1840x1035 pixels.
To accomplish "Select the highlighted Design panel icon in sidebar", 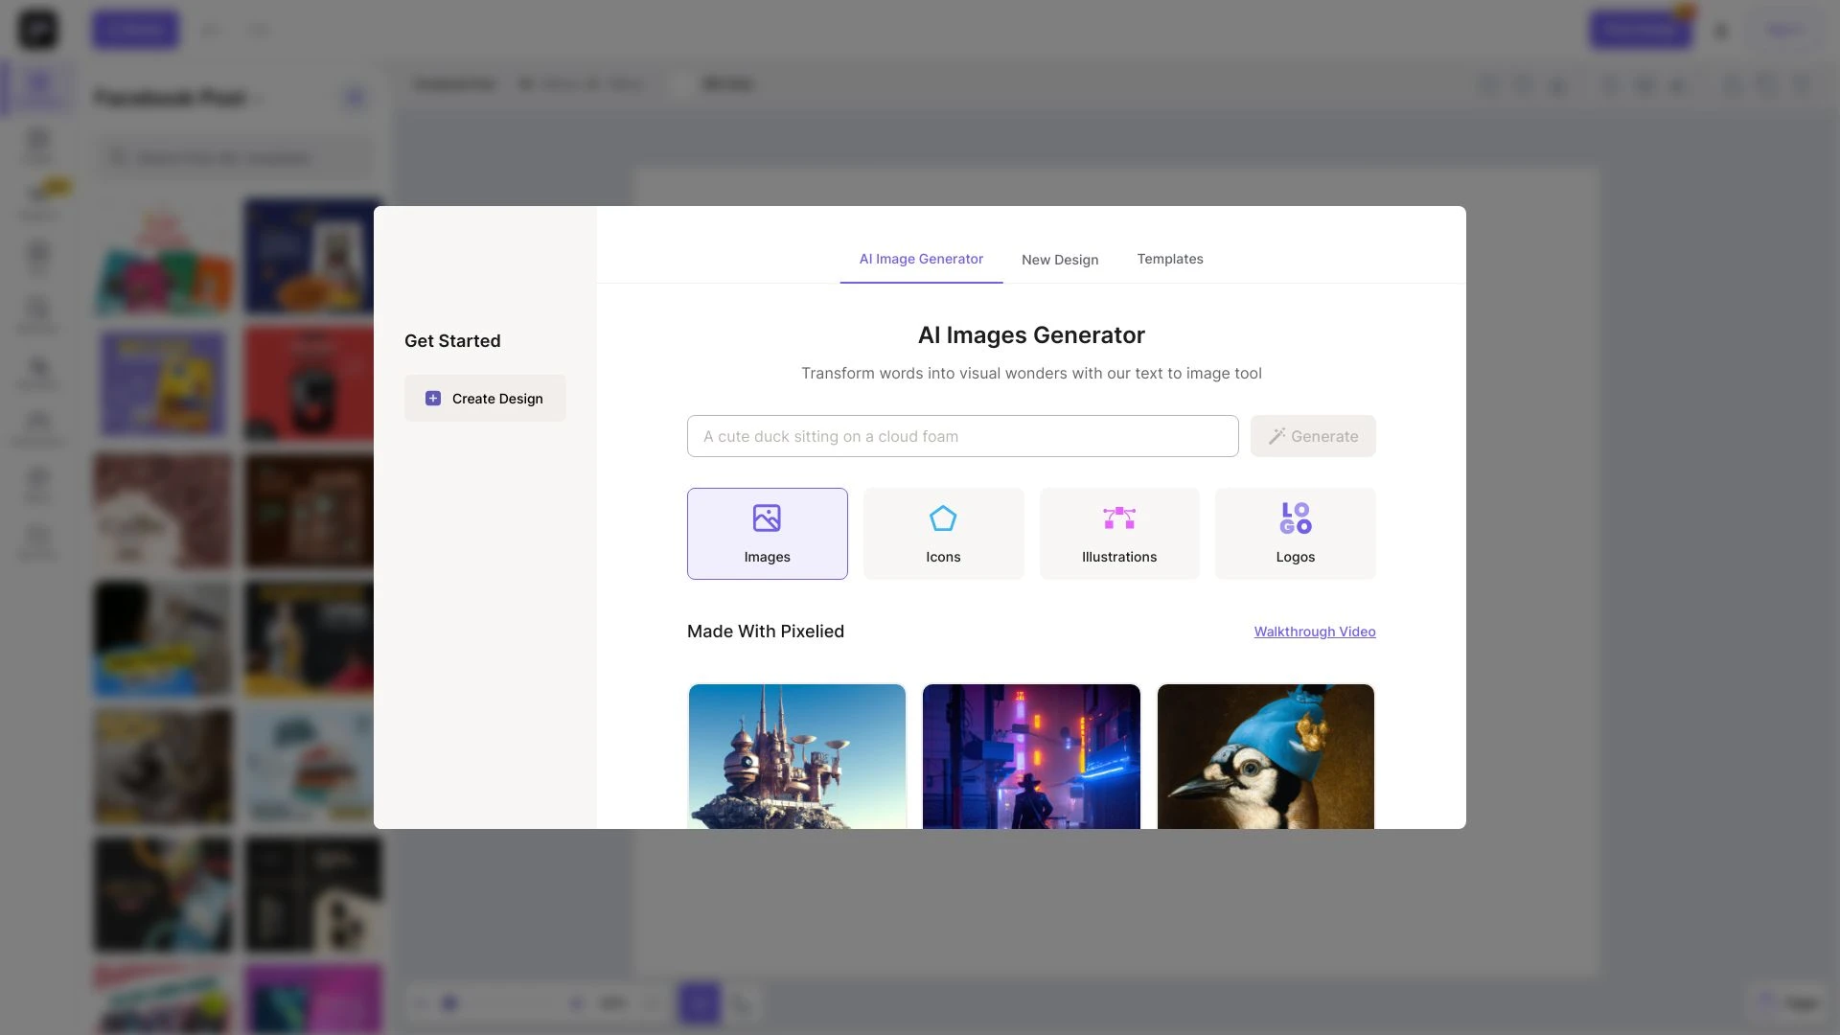I will coord(37,87).
